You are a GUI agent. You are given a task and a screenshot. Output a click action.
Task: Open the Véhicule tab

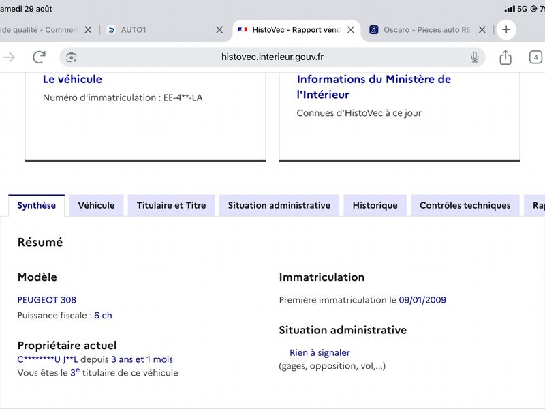[96, 206]
